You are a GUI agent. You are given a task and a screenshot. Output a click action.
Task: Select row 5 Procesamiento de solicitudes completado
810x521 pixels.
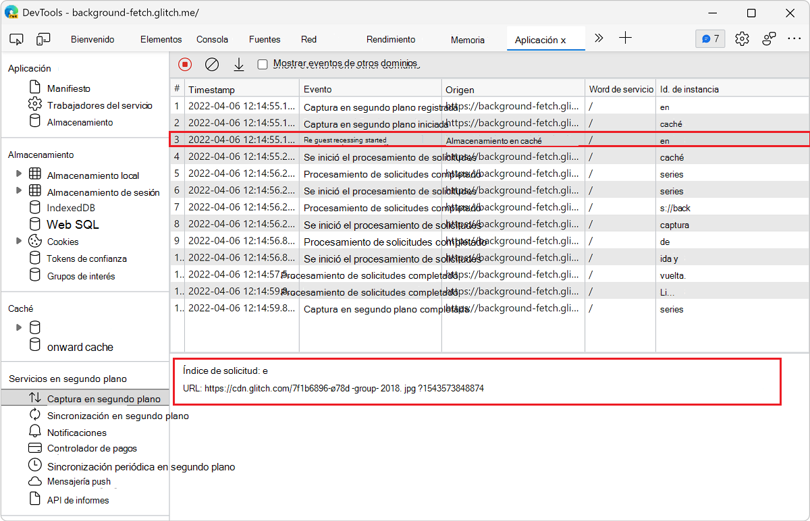(x=489, y=173)
